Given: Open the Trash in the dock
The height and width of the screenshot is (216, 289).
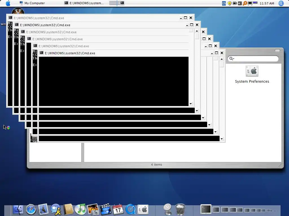Looking at the screenshot, I should click(x=180, y=209).
